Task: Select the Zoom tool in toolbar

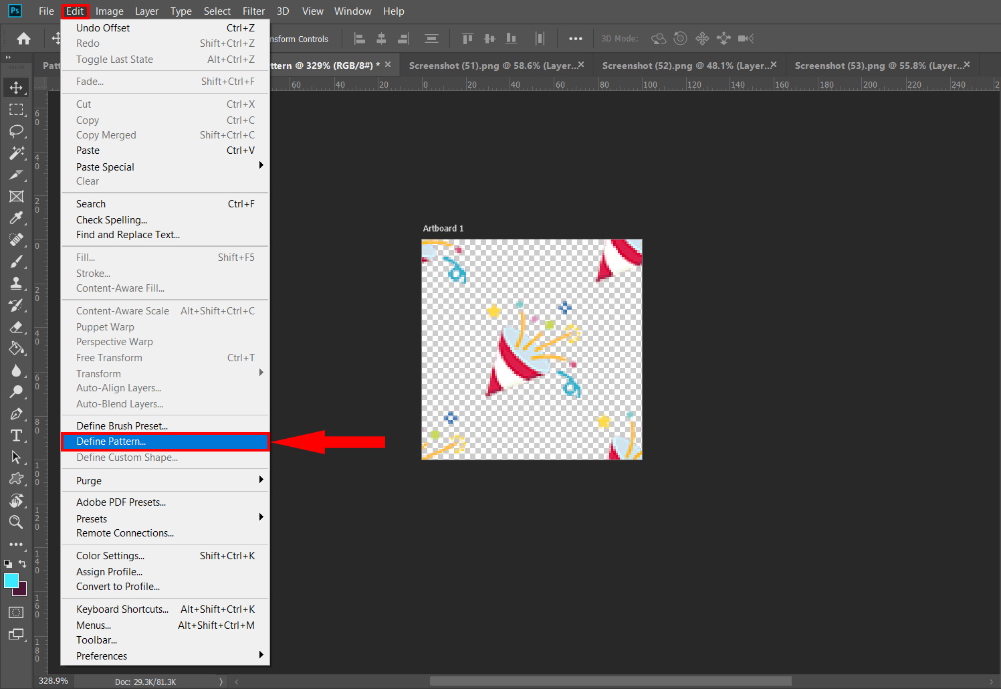Action: [16, 522]
